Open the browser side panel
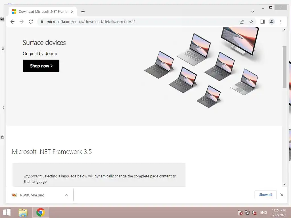This screenshot has width=291, height=218. 262,22
